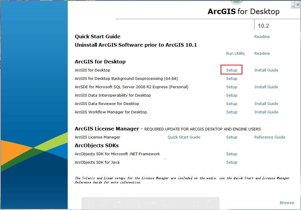Click Run Utility to uninstall older ArcGIS
The height and width of the screenshot is (210, 301).
(236, 54)
